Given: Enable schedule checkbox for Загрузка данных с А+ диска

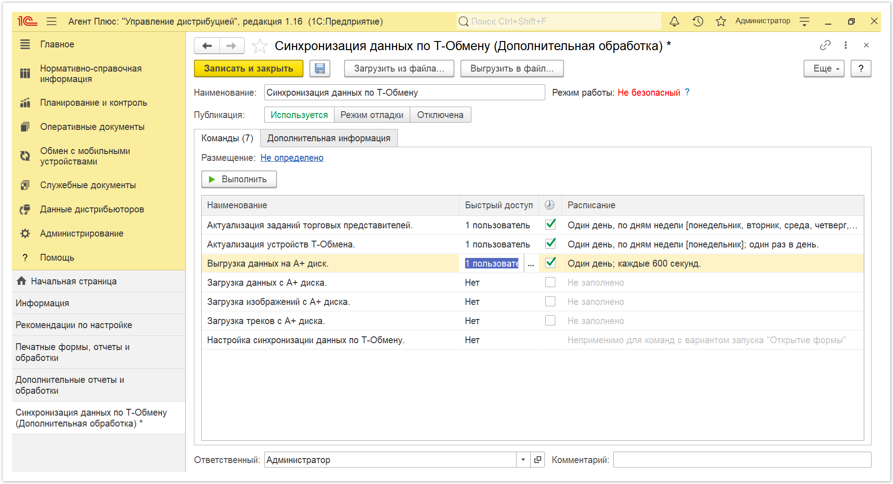Looking at the screenshot, I should [550, 282].
